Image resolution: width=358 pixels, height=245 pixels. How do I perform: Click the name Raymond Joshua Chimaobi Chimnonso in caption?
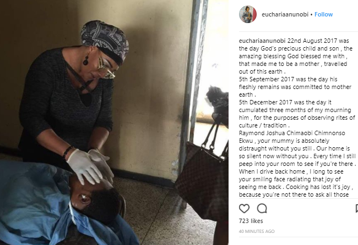292,133
